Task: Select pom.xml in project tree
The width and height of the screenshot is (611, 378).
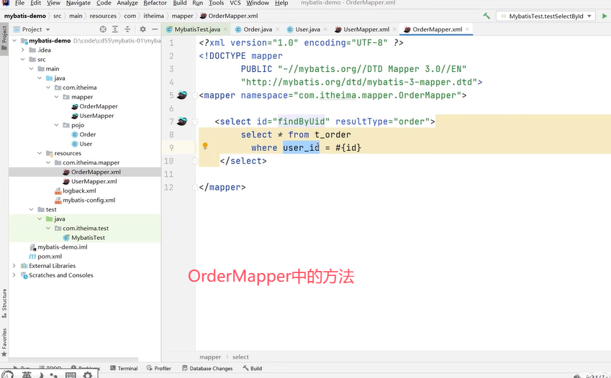Action: coord(45,256)
